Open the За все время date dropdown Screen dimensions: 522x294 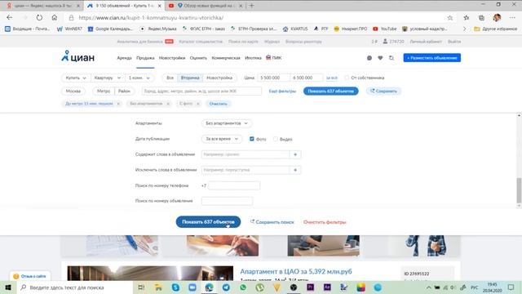(x=221, y=139)
